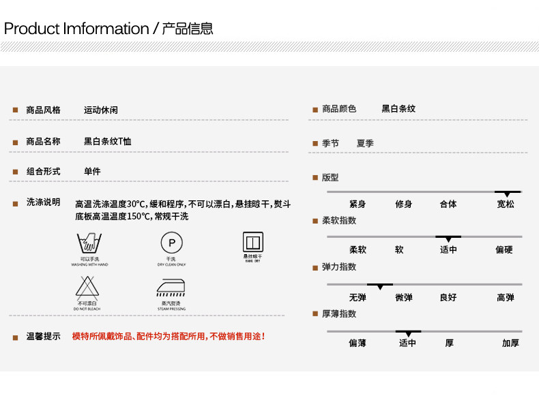Click the 微弹 elasticity option
The height and width of the screenshot is (398, 539).
point(403,297)
